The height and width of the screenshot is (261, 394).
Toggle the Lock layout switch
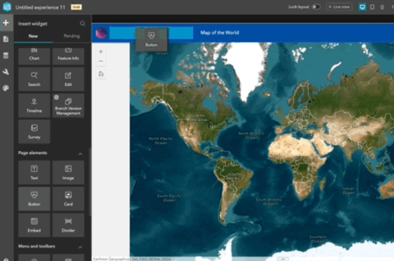[316, 7]
